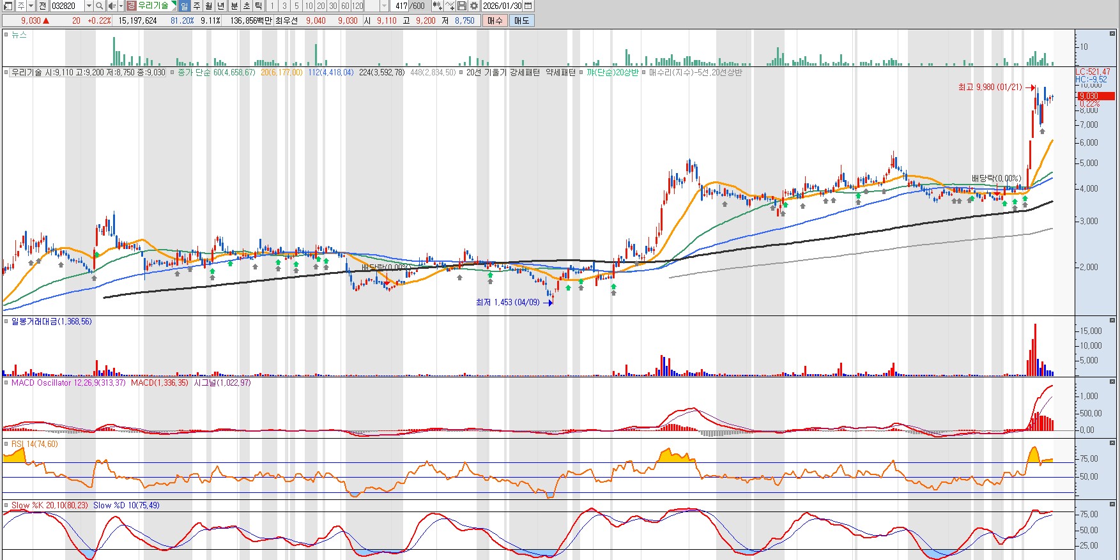Toggle the 전 button before stock code

pyautogui.click(x=43, y=6)
